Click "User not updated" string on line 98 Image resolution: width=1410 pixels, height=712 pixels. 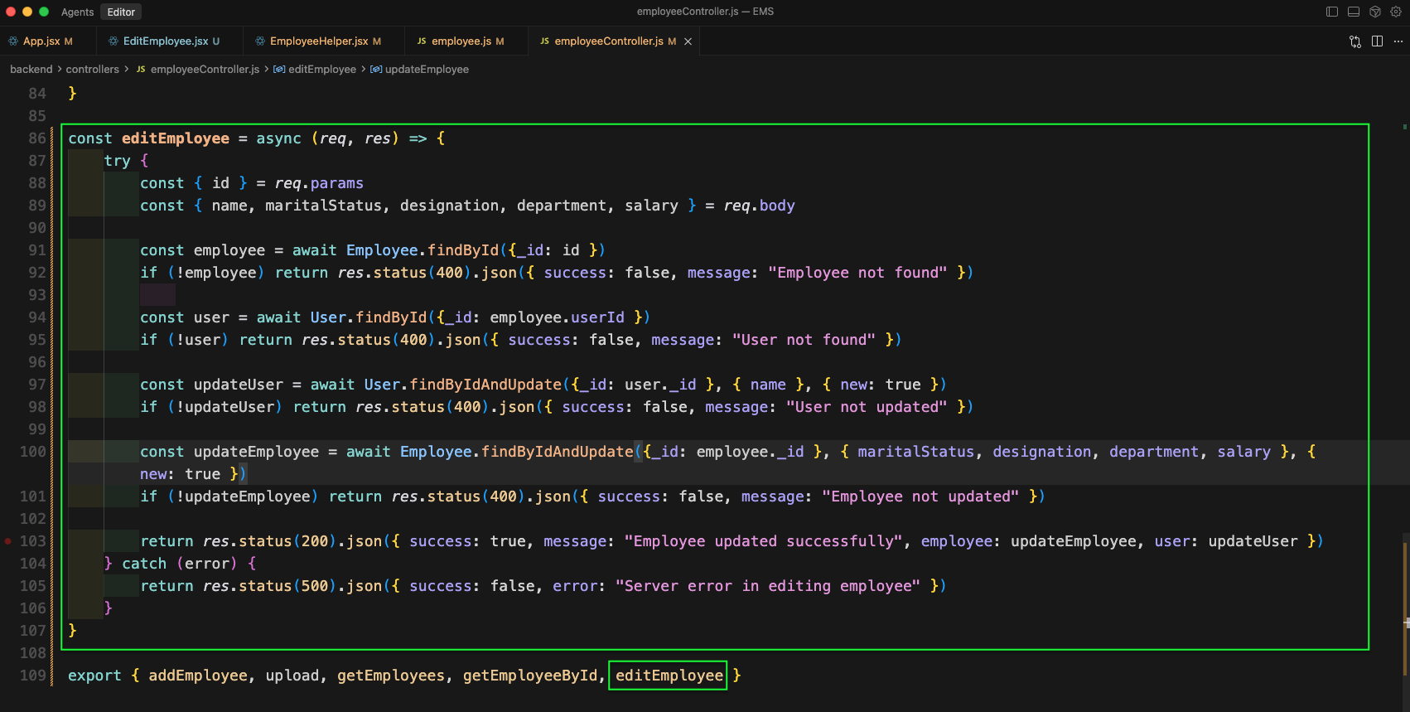[867, 407]
